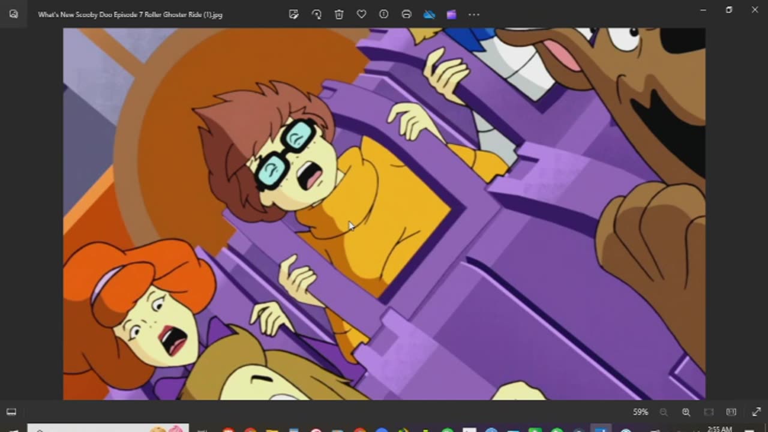
Task: Click the displayed Scooby Doo cartoon image
Action: [384, 214]
